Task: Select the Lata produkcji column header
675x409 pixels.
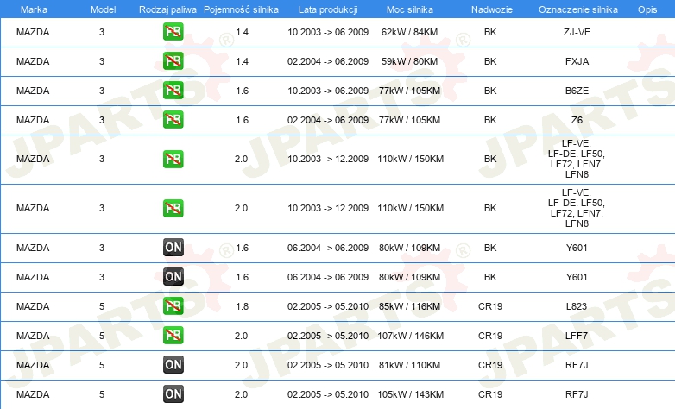Action: tap(328, 9)
